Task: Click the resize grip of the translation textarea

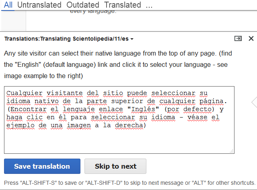Action: [x=231, y=151]
